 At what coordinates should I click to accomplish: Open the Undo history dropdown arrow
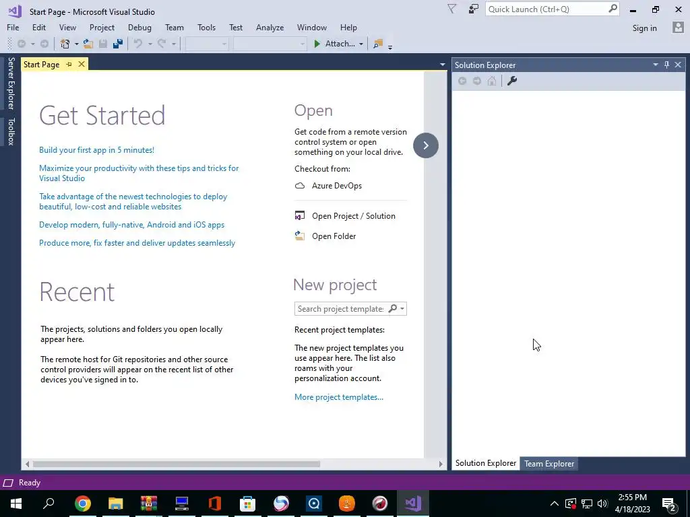coord(150,44)
